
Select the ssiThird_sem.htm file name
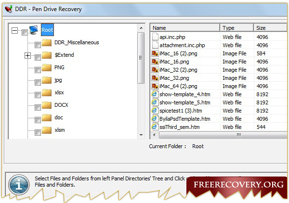180,127
